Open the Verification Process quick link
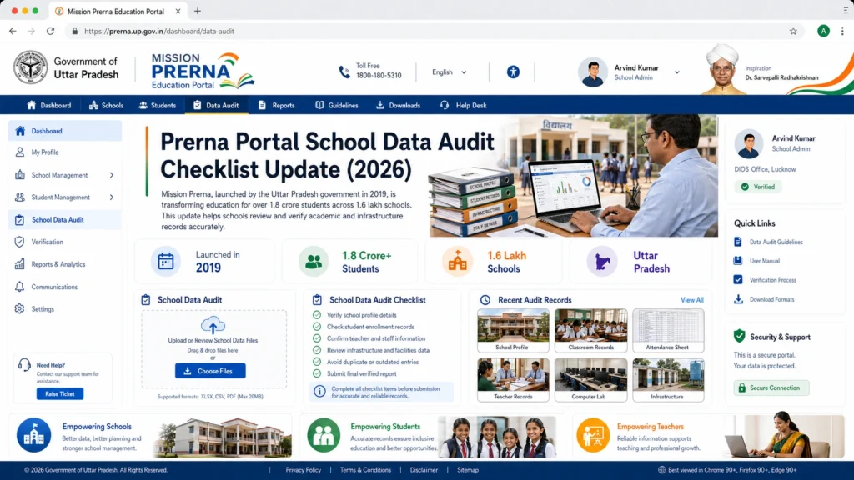The width and height of the screenshot is (854, 480). point(766,280)
